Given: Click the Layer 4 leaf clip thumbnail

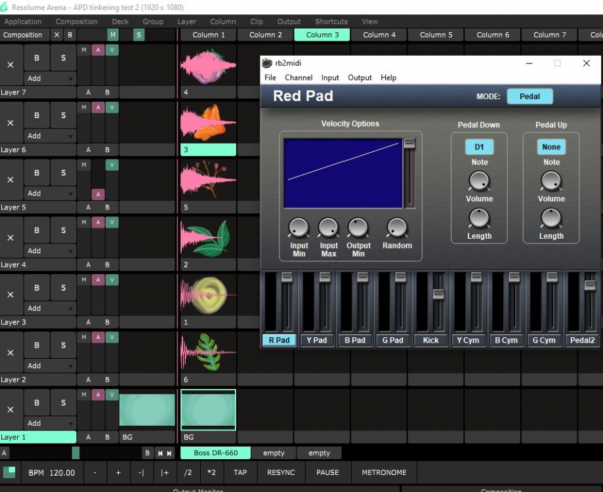Looking at the screenshot, I should tap(208, 238).
